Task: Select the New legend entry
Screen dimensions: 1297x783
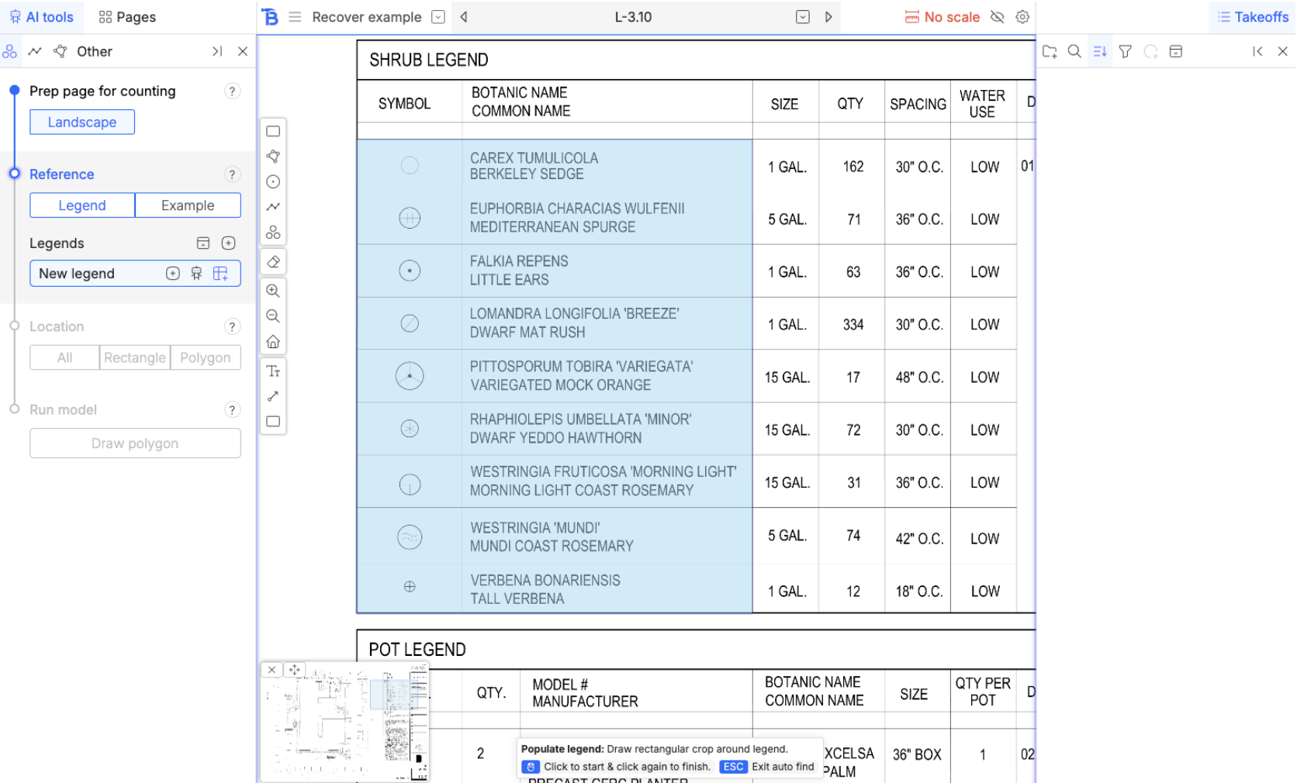Action: point(135,274)
